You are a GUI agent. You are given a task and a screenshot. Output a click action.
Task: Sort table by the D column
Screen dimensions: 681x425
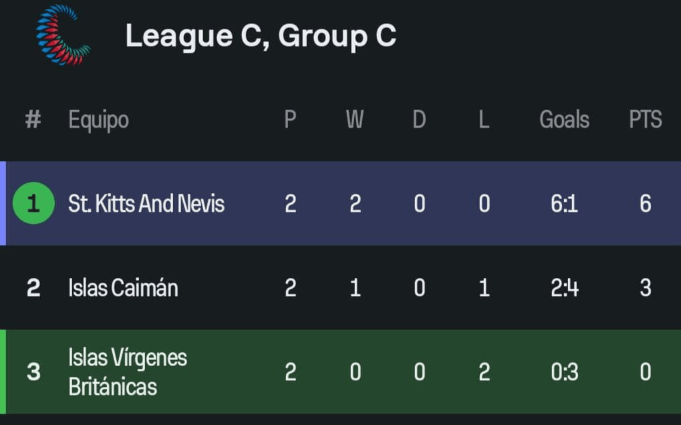point(419,120)
